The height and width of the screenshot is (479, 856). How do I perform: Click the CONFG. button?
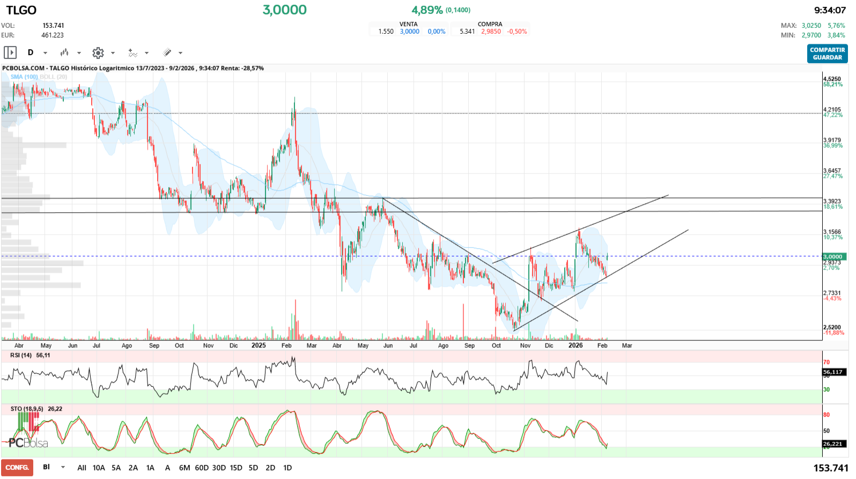click(x=17, y=467)
